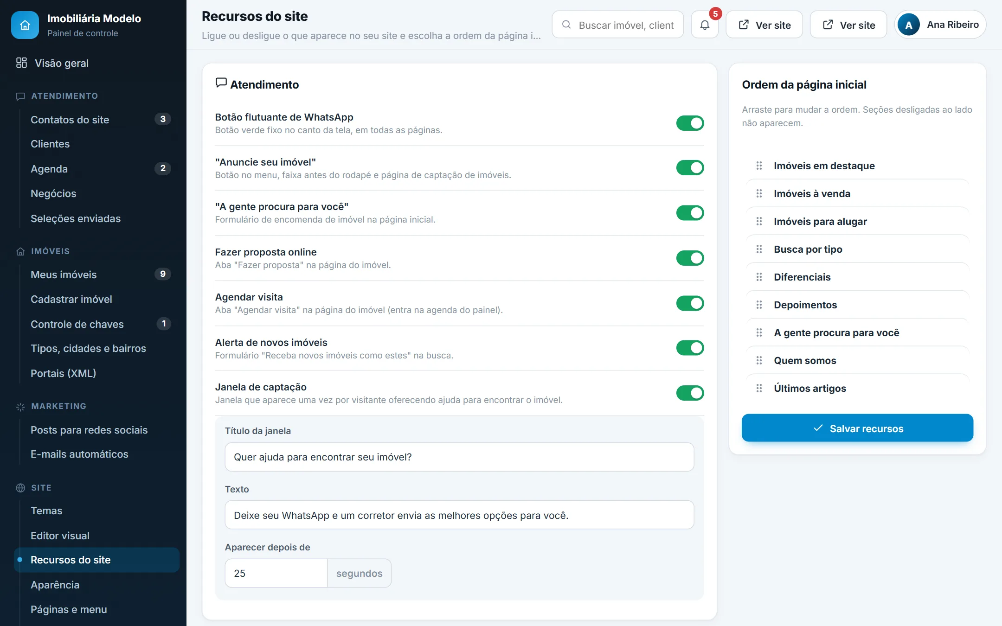This screenshot has width=1002, height=626.
Task: Open Páginas e menu sidebar item
Action: 96,609
